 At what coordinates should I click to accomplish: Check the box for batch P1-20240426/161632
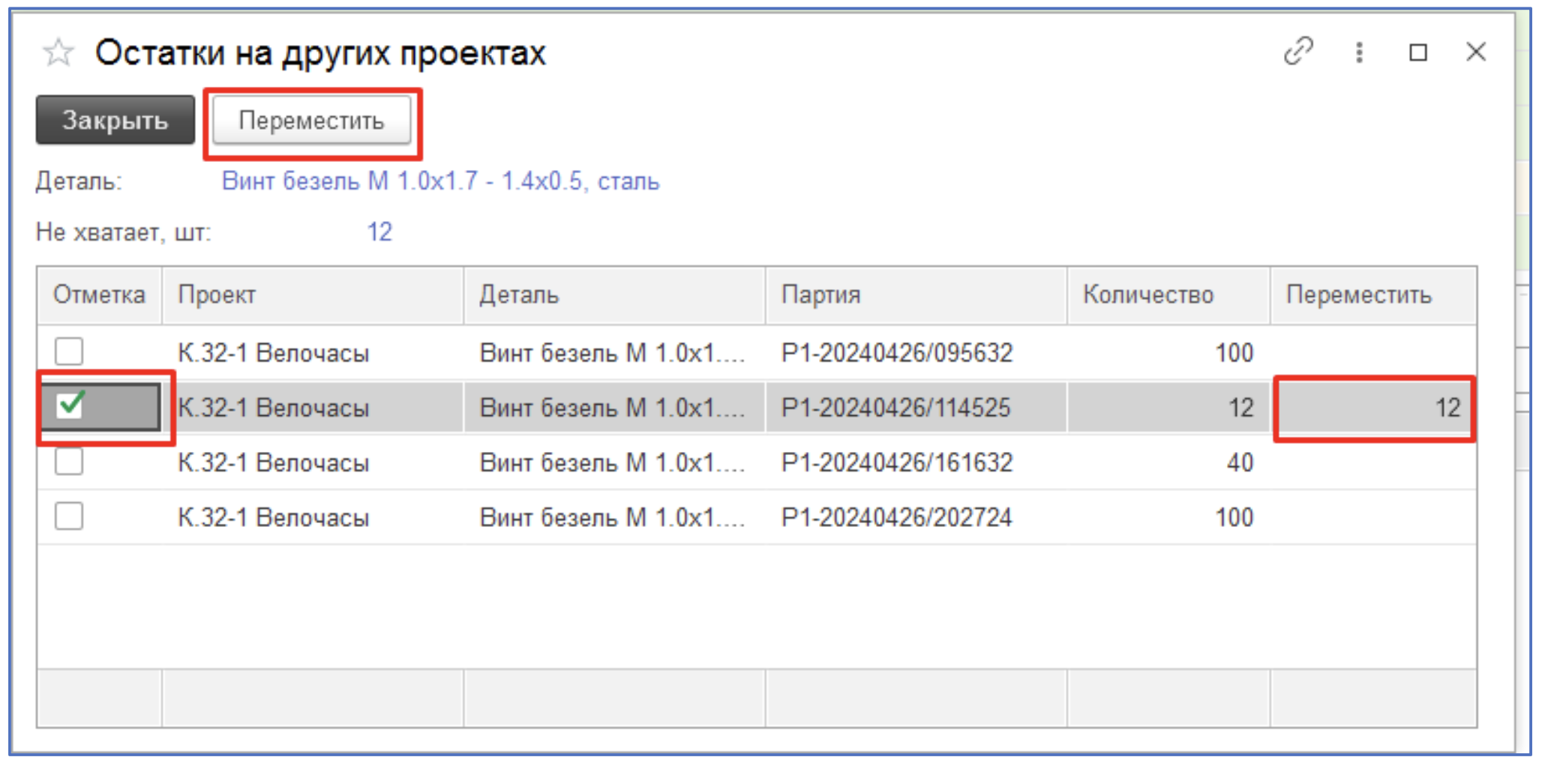pyautogui.click(x=69, y=462)
